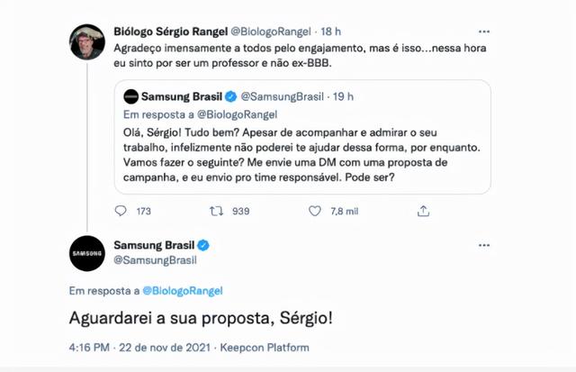Click the share icon under Sérgio's tweet
Screen dimensions: 576x372
click(x=423, y=212)
